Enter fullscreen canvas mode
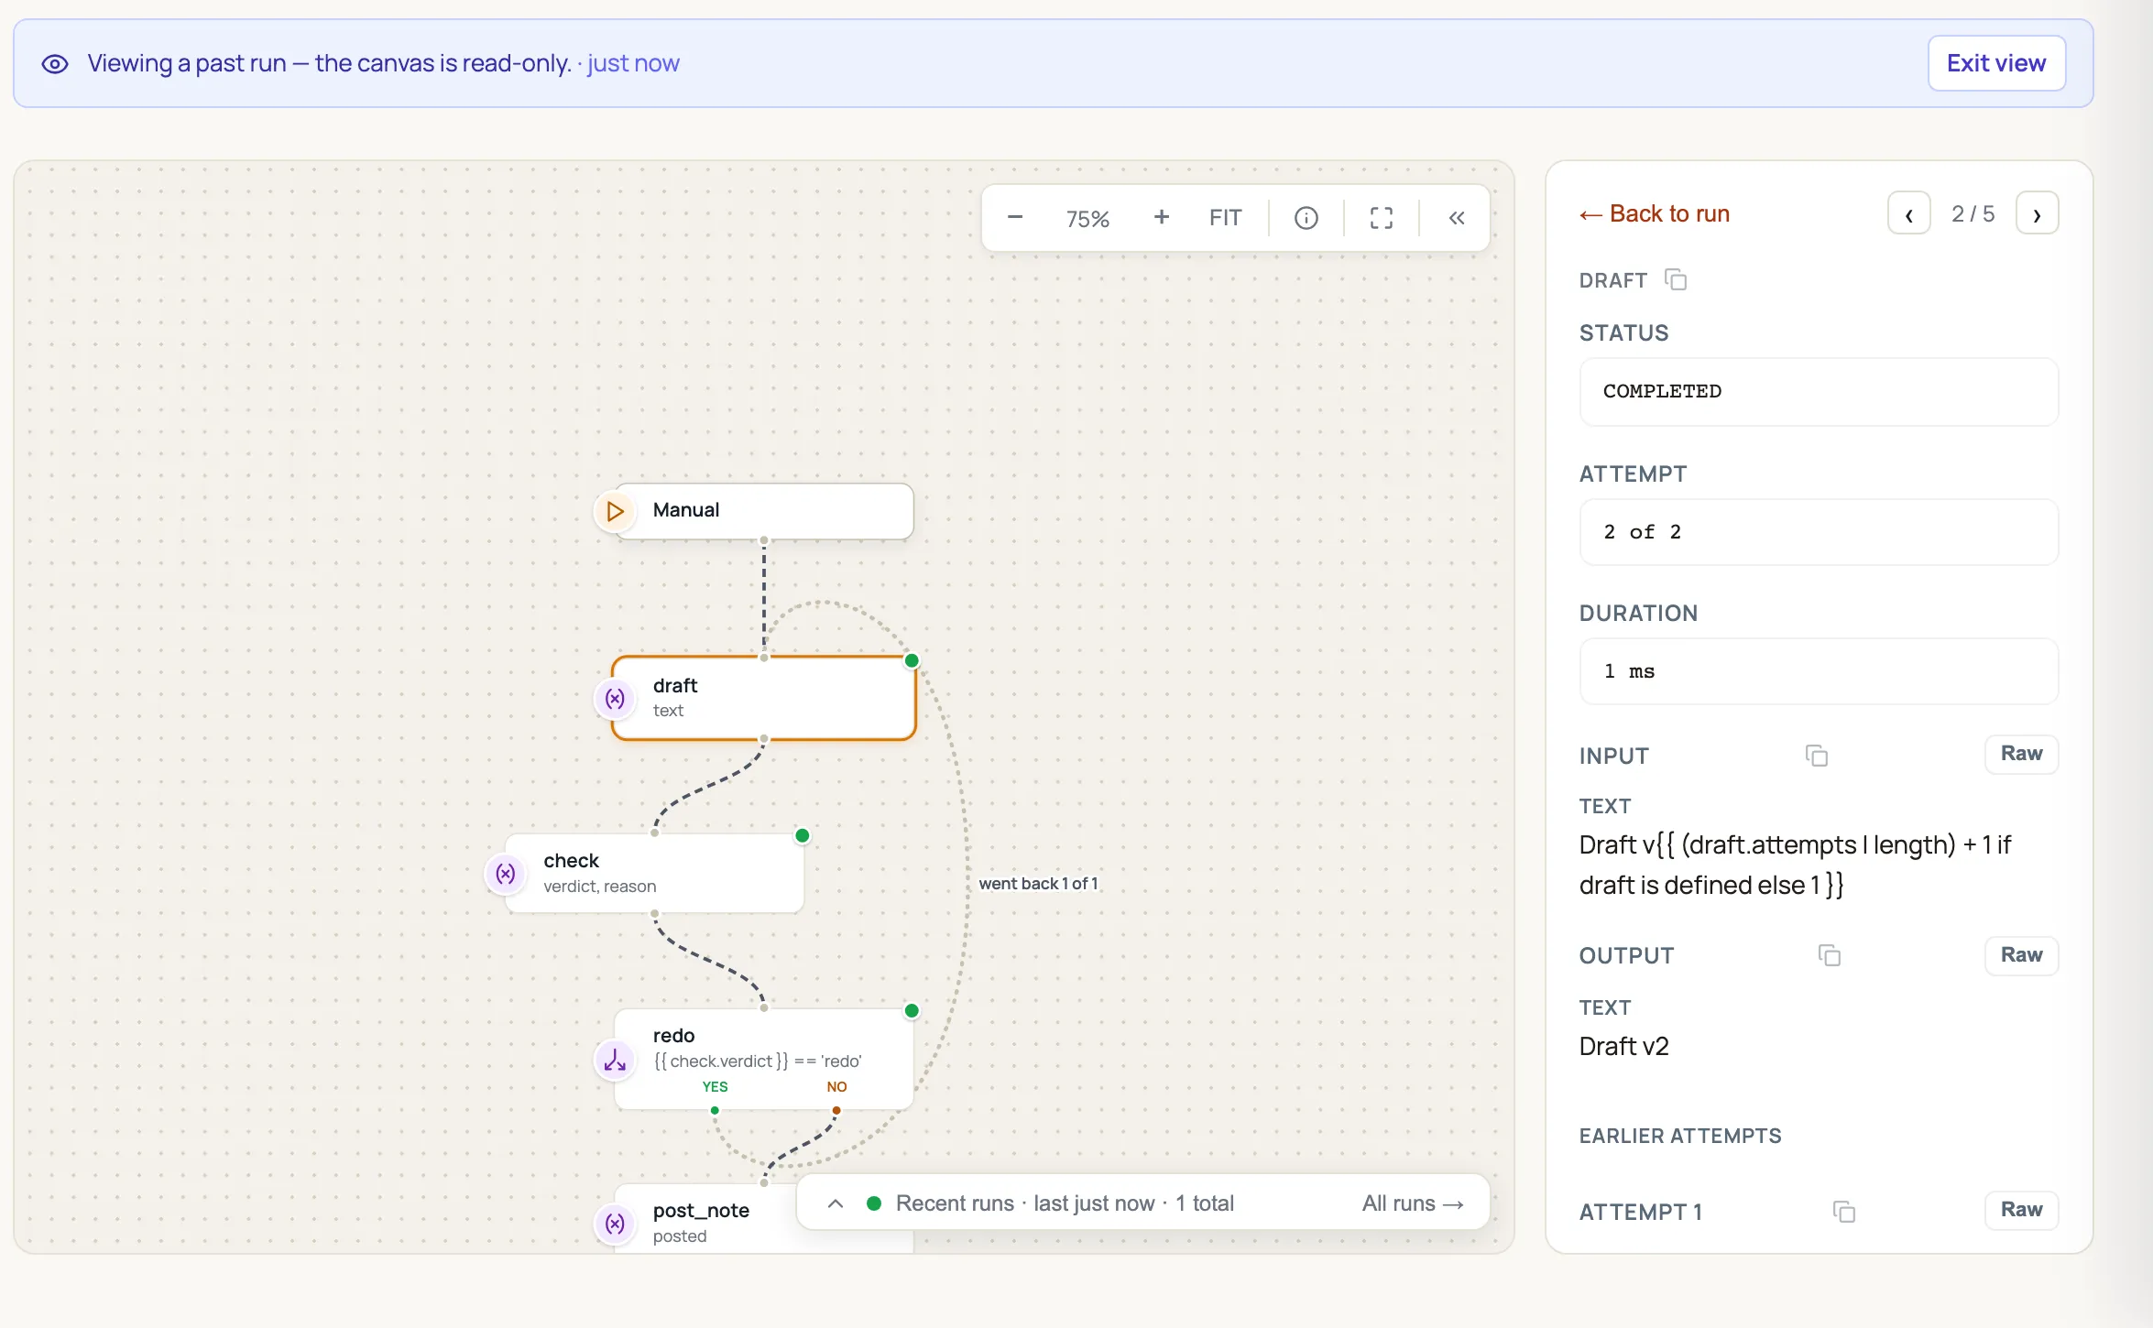The height and width of the screenshot is (1328, 2153). pyautogui.click(x=1381, y=218)
